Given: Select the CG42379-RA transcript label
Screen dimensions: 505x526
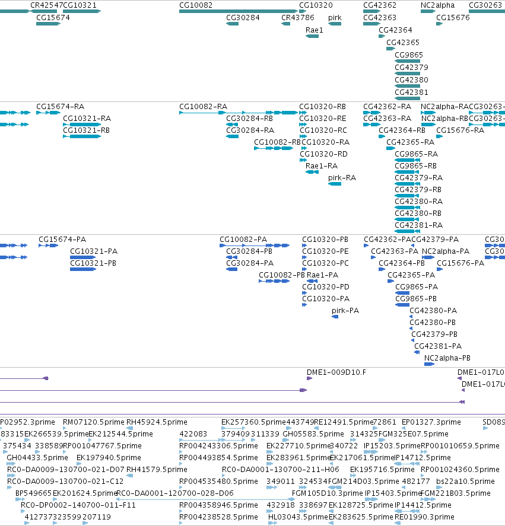Looking at the screenshot, I should pos(419,178).
